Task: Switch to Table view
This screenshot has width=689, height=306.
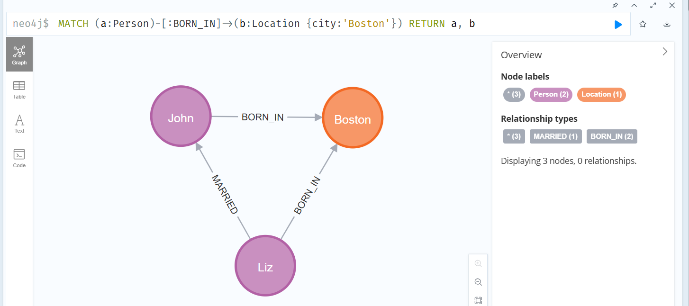Action: coord(19,90)
